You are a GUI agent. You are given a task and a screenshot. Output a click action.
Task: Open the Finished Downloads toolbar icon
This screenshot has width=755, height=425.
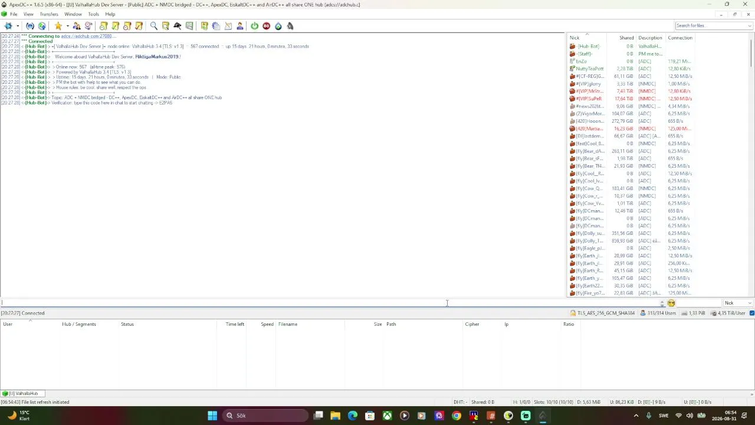pyautogui.click(x=116, y=26)
